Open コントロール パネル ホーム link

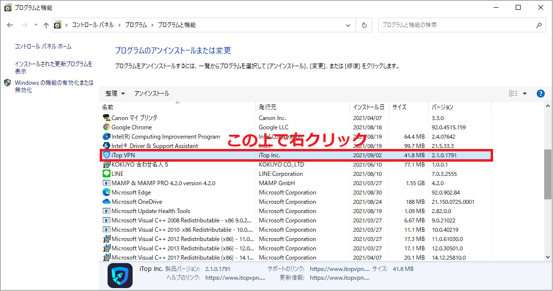point(43,47)
